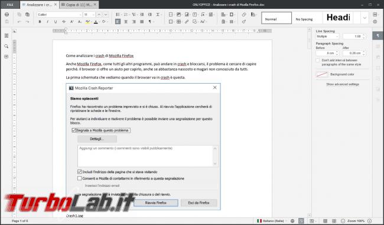Redo the last undone action
Image resolution: width=384 pixels, height=225 pixels.
pyautogui.click(x=27, y=22)
